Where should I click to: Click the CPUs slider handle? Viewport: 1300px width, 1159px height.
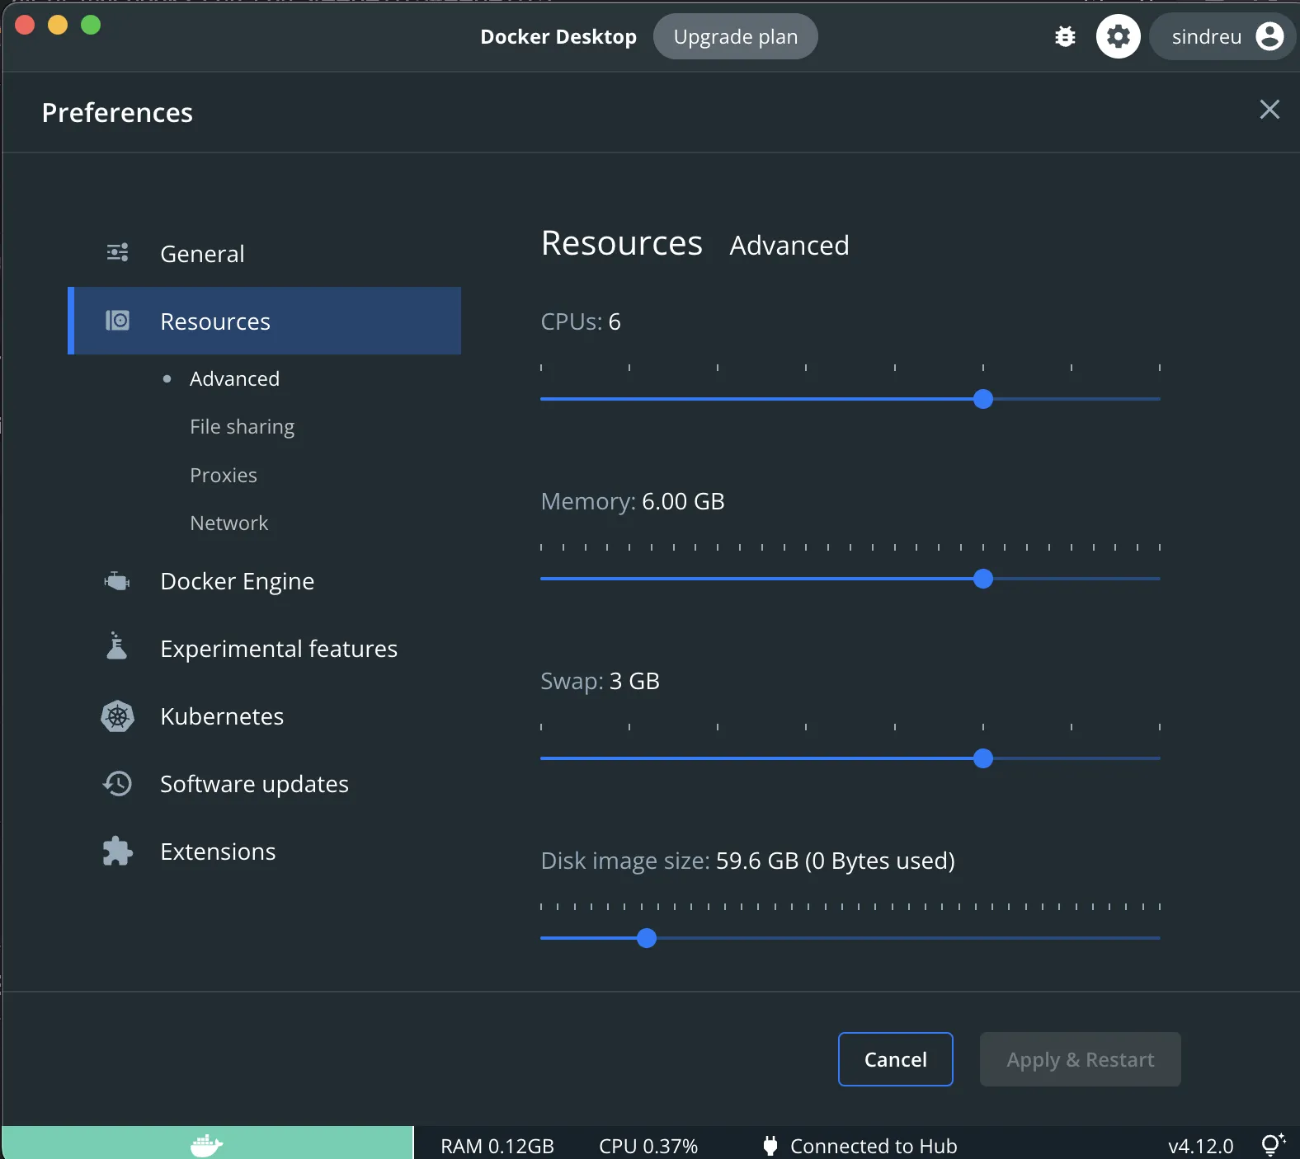point(982,399)
